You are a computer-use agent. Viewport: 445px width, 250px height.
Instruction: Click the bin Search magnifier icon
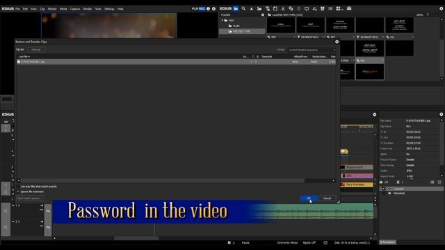point(243,9)
